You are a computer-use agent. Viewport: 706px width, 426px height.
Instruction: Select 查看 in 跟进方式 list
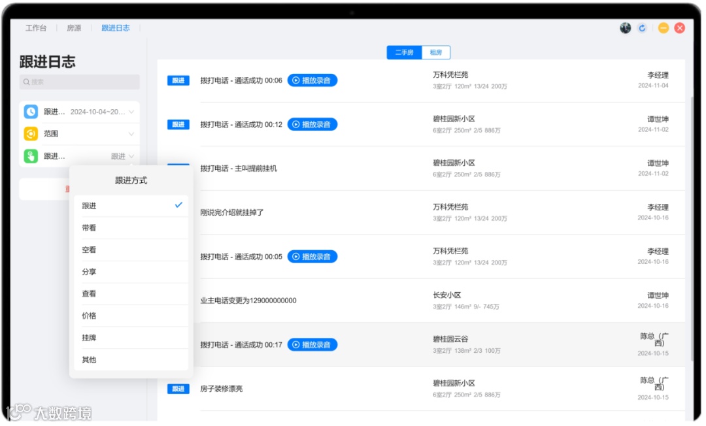(131, 294)
